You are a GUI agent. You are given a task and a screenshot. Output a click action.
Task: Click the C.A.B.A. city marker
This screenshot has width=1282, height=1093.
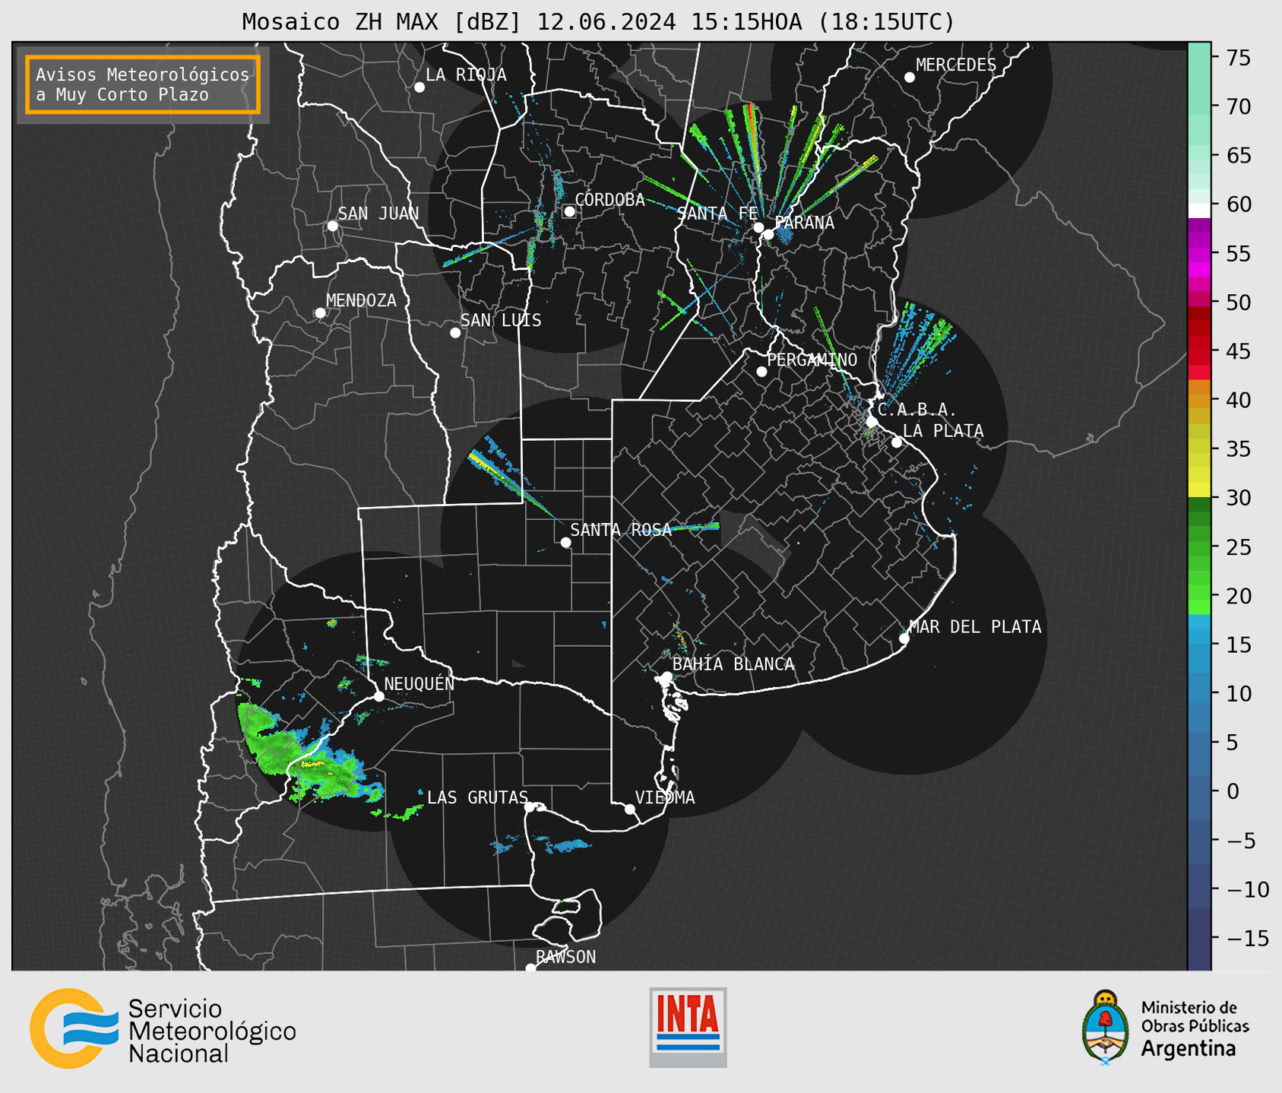[872, 422]
